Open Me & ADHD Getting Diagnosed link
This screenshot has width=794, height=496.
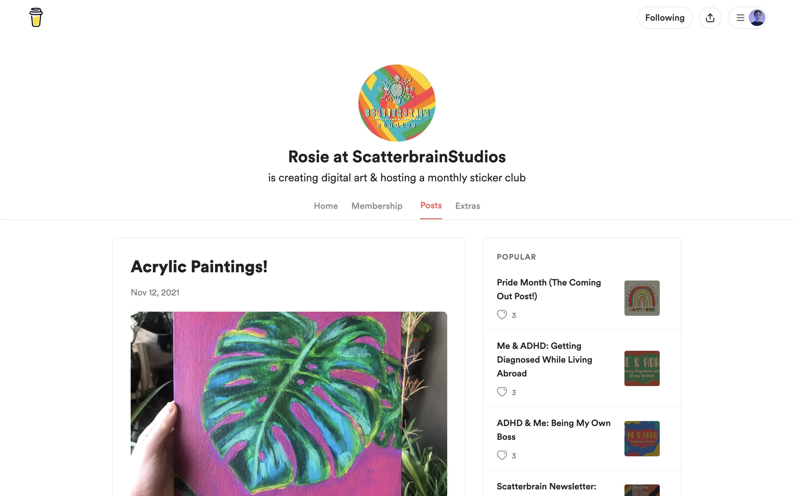click(x=545, y=360)
